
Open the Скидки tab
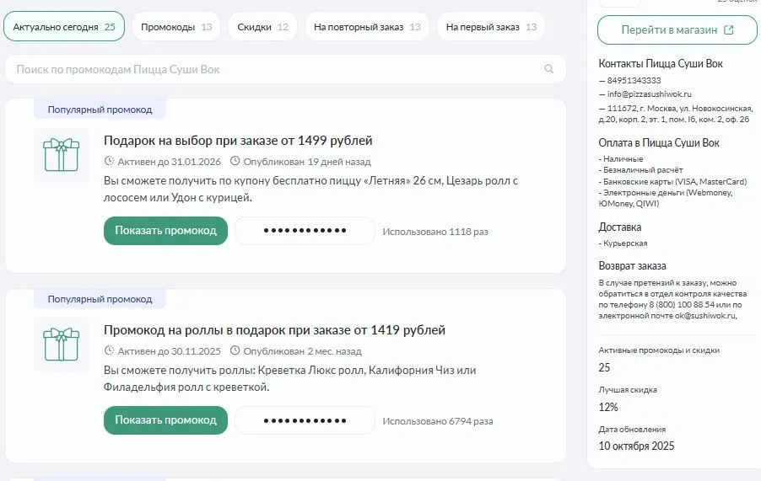(262, 27)
